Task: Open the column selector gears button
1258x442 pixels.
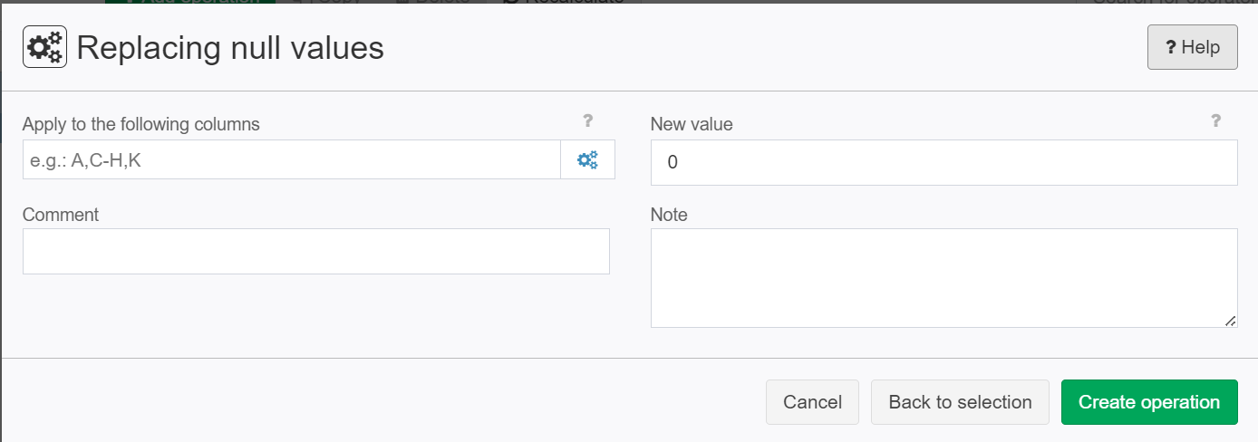Action: (x=587, y=159)
